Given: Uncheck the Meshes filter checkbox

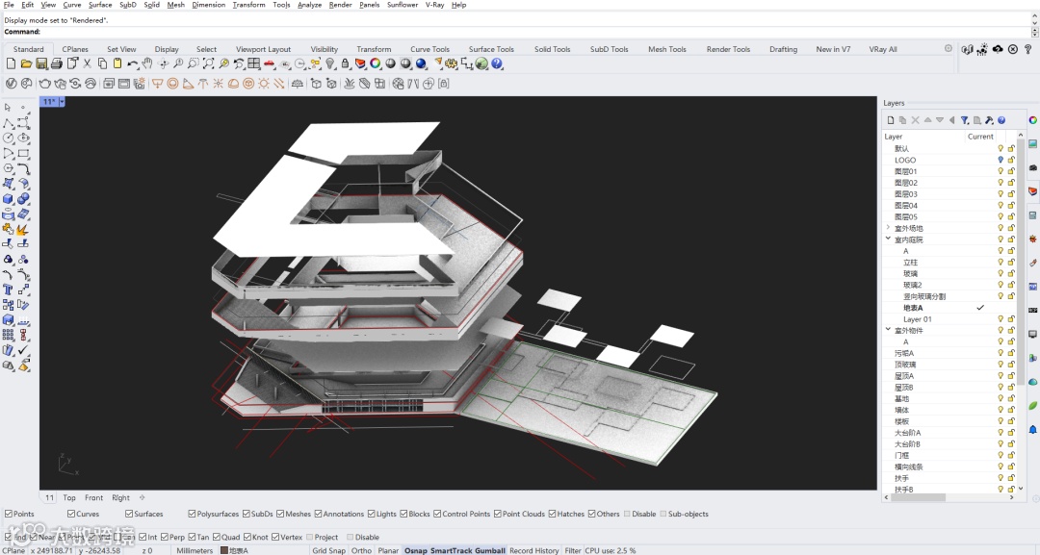Looking at the screenshot, I should click(x=280, y=514).
